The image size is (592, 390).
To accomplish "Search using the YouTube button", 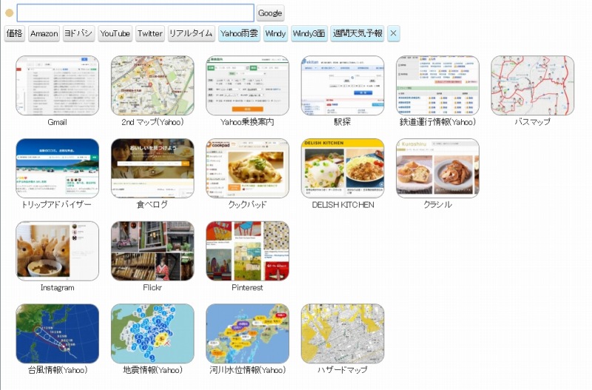I will tap(115, 33).
